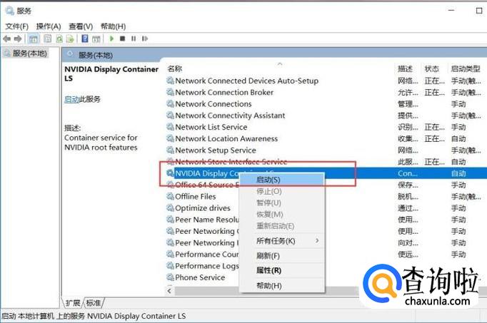Image resolution: width=487 pixels, height=323 pixels.
Task: Select the Performance Logs service row
Action: tap(207, 266)
